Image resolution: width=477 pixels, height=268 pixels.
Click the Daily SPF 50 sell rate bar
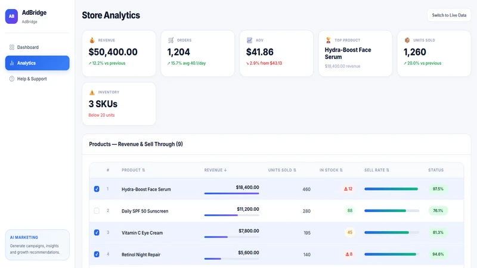pos(392,211)
